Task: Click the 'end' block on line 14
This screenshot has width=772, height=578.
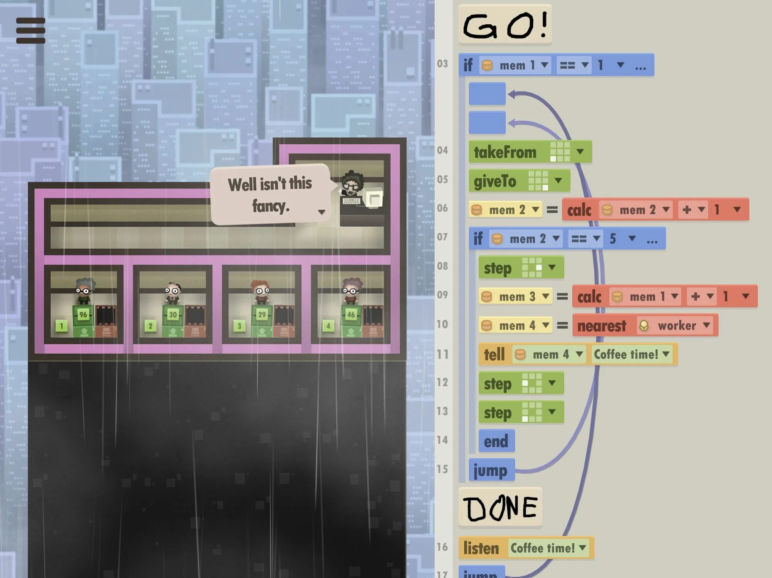Action: click(x=496, y=440)
